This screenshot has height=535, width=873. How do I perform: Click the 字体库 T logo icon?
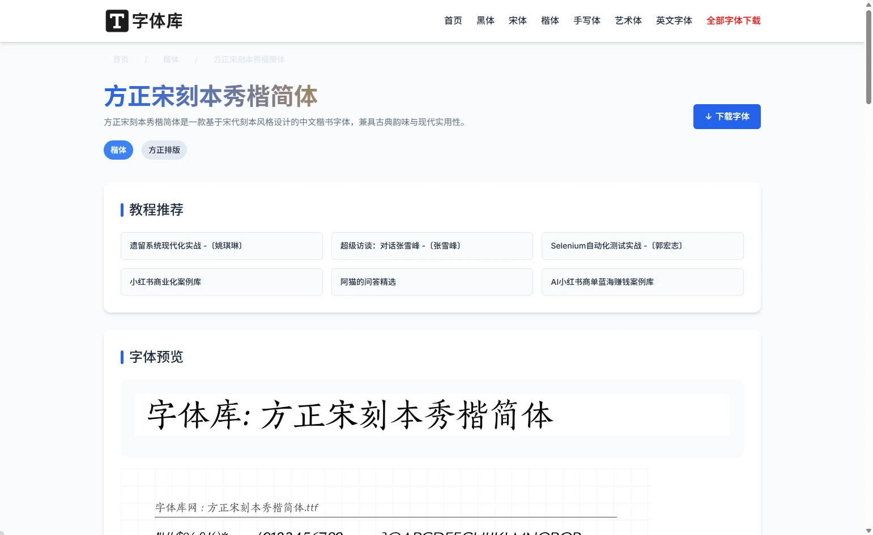coord(117,21)
